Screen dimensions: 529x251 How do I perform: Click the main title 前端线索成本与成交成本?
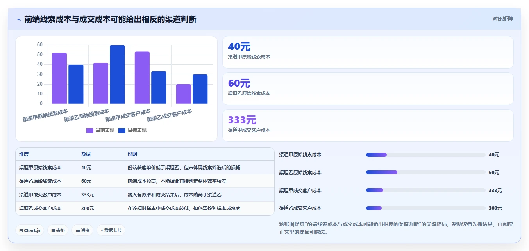pyautogui.click(x=110, y=19)
